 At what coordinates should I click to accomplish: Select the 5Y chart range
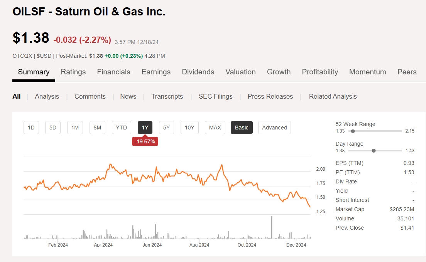pyautogui.click(x=166, y=128)
